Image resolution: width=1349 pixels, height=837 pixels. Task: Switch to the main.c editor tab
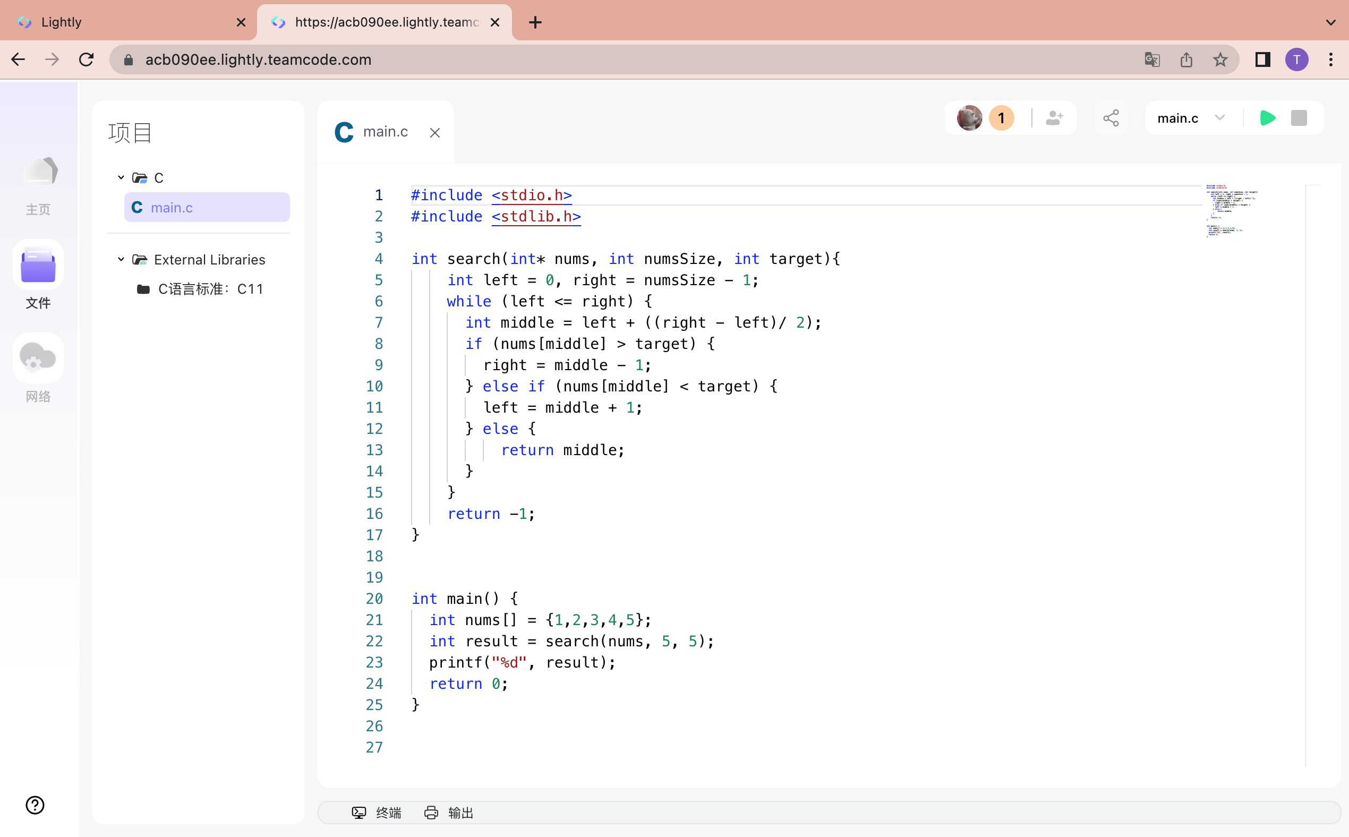385,131
